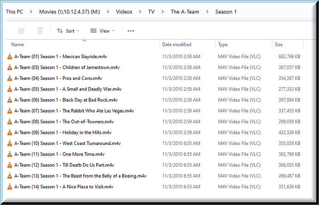
Task: Click VLC icon for Pros and Cons
Action: (10, 78)
